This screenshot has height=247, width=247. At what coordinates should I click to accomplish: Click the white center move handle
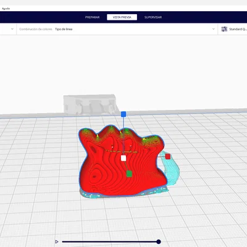click(x=124, y=158)
